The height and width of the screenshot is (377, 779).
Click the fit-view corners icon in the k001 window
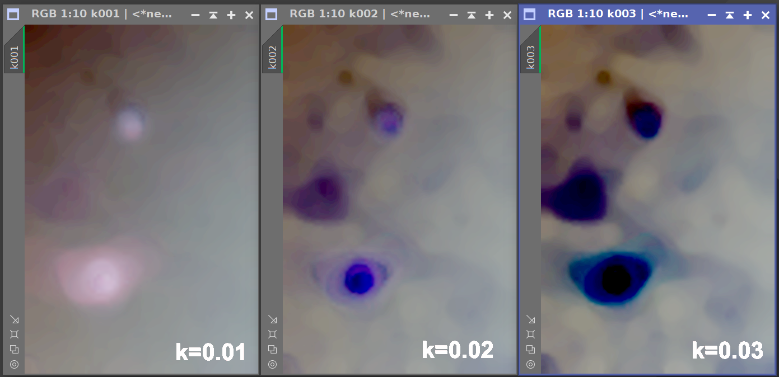click(x=14, y=334)
